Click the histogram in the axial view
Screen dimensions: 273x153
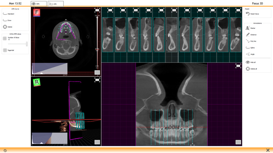[49, 69]
